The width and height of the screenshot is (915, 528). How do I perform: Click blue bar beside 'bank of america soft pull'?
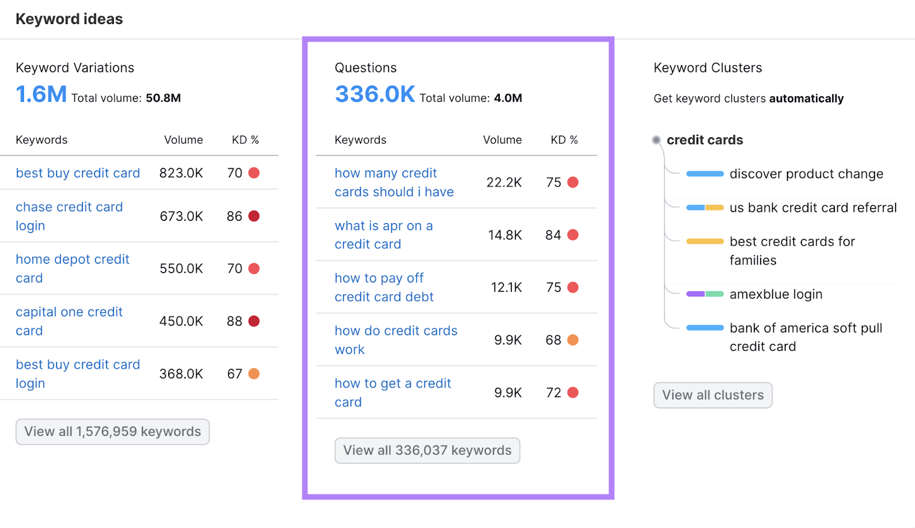(x=705, y=328)
